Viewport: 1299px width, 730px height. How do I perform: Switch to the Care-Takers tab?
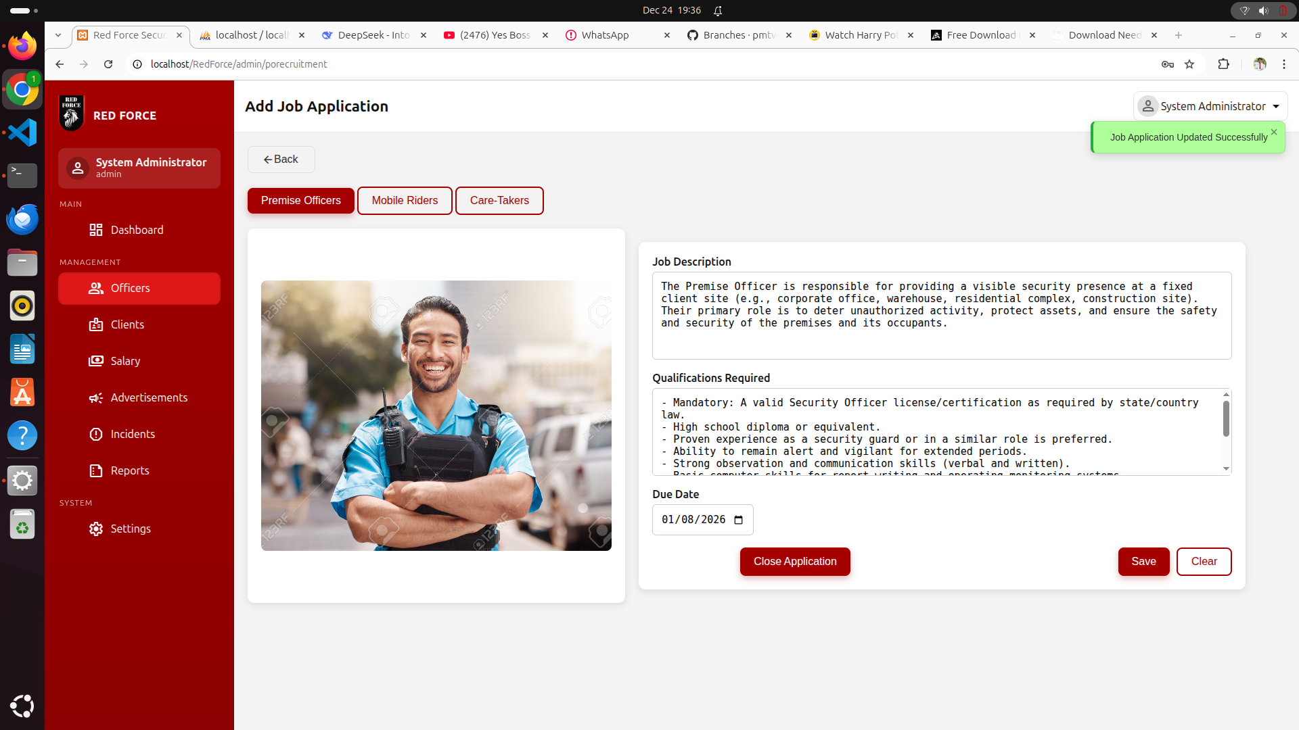click(x=499, y=201)
